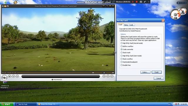Viewport: 188px width, 106px height.
Task: Select High IRQL fault (User-mode) option
Action: click(131, 56)
